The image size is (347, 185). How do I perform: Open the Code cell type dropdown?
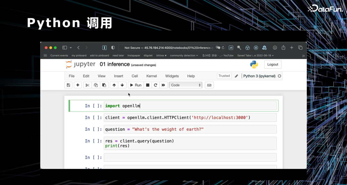coord(186,85)
